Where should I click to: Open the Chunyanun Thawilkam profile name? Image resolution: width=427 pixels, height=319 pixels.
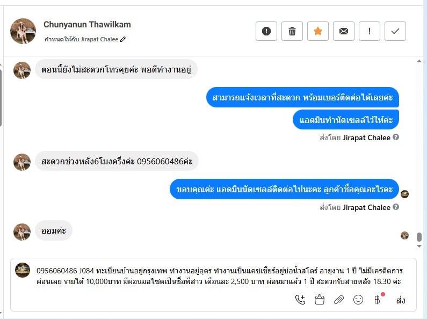87,25
